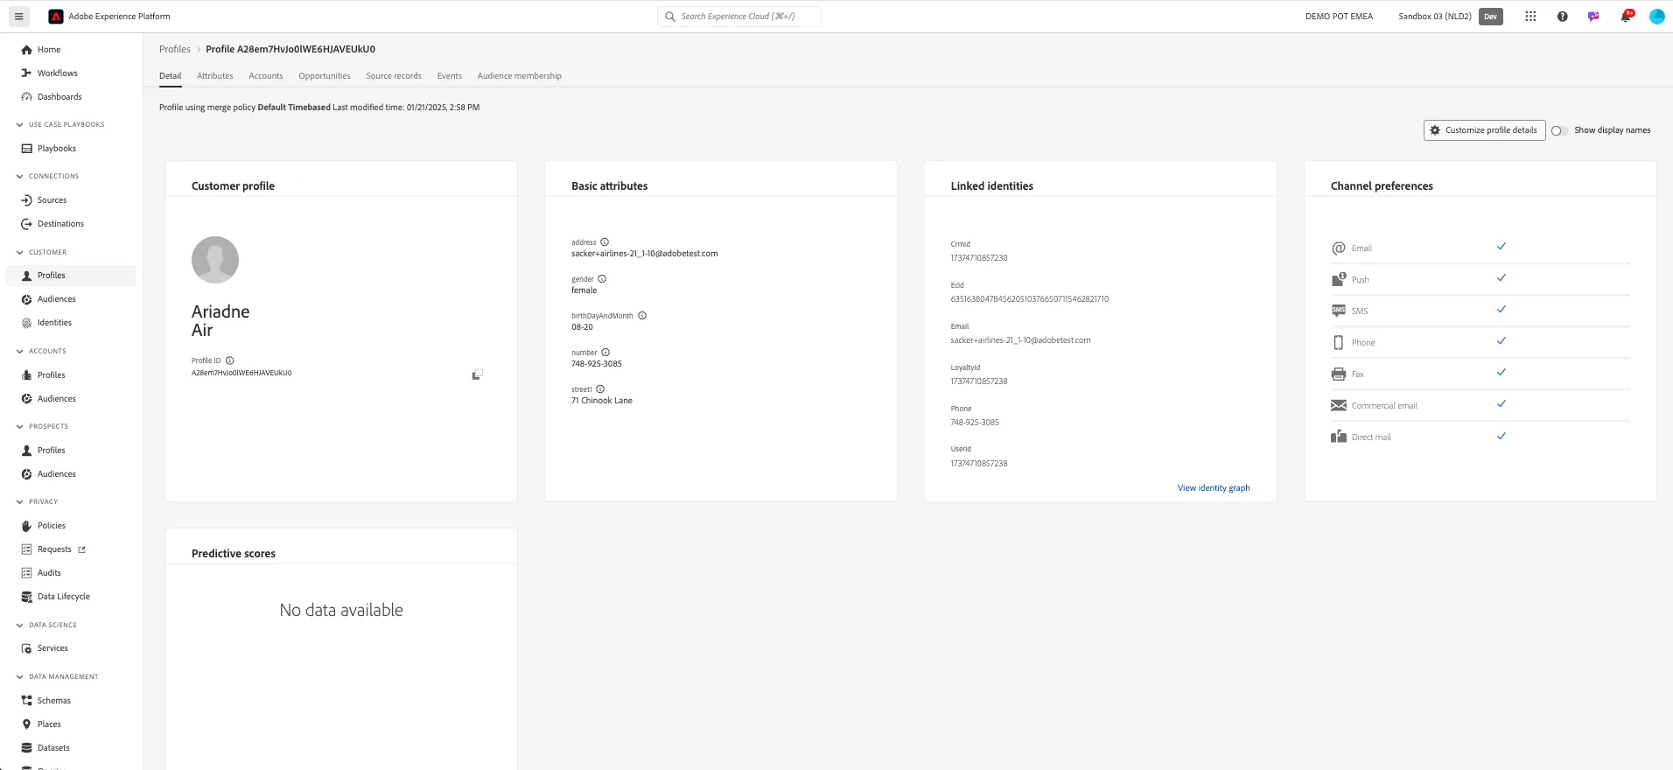
Task: Focus the Search Experience Cloud field
Action: point(739,17)
